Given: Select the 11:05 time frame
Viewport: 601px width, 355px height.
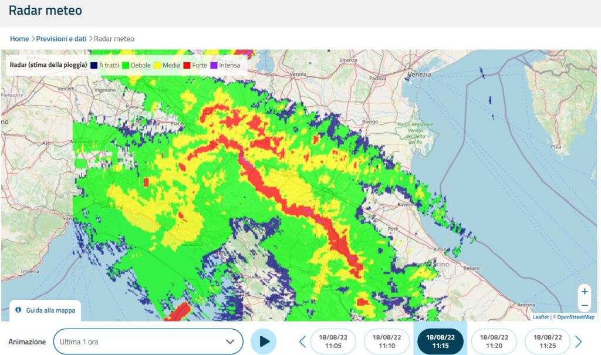Looking at the screenshot, I should pos(333,342).
